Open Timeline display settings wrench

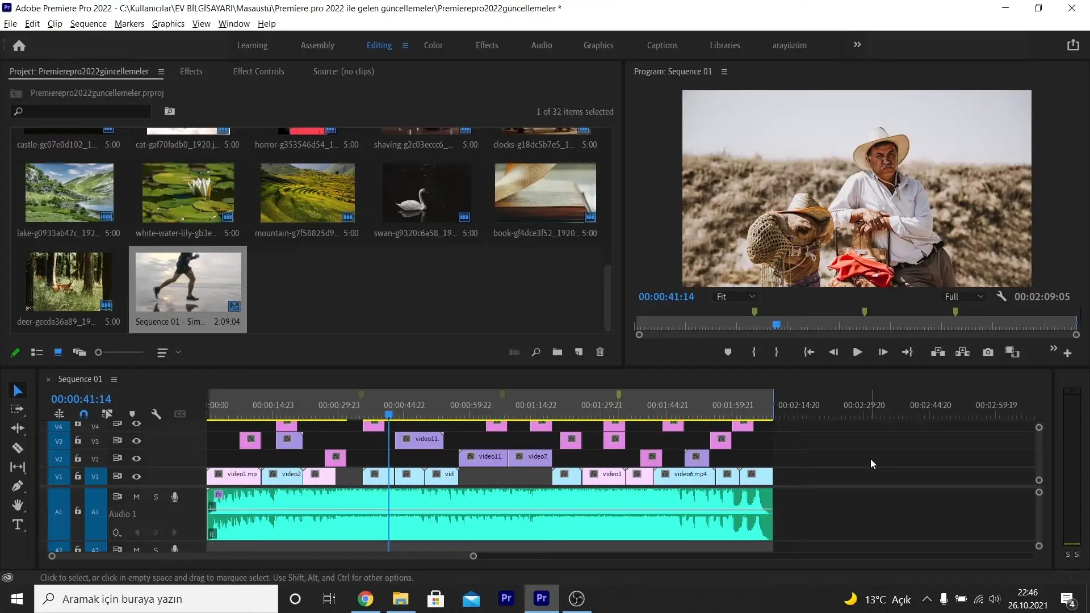pos(156,414)
